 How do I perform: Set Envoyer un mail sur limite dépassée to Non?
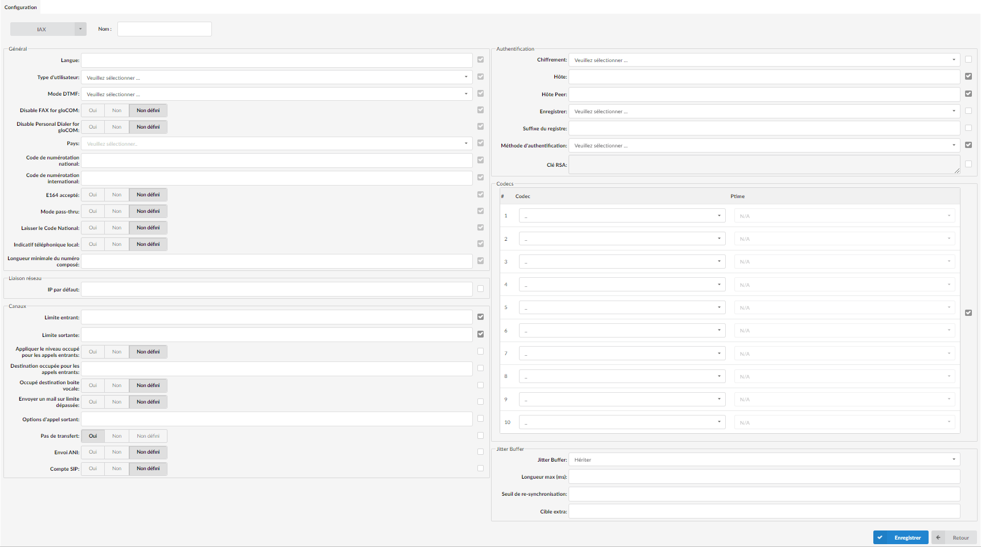pyautogui.click(x=117, y=402)
